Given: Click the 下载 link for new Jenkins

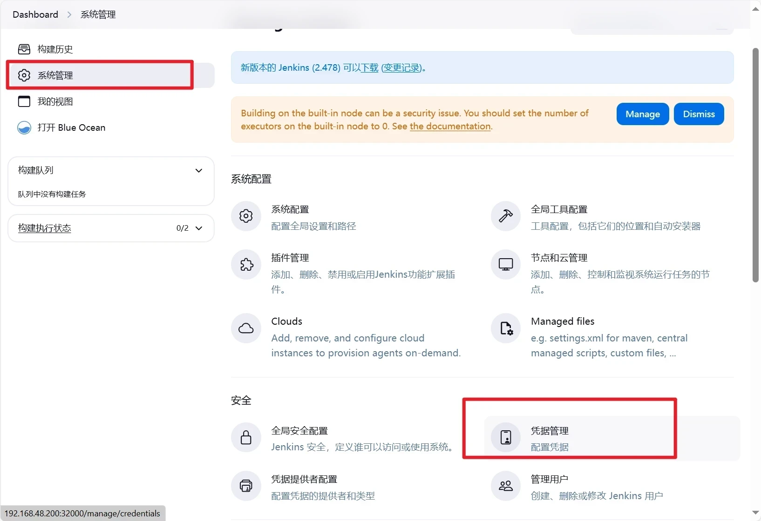Looking at the screenshot, I should pyautogui.click(x=370, y=68).
